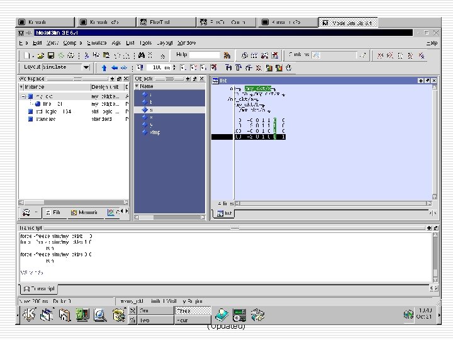
Task: Switch to the Memories workspace tab
Action: [85, 213]
